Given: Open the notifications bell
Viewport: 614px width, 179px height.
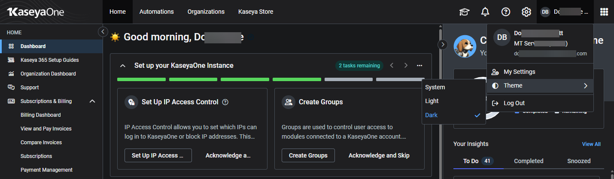Looking at the screenshot, I should pos(485,12).
